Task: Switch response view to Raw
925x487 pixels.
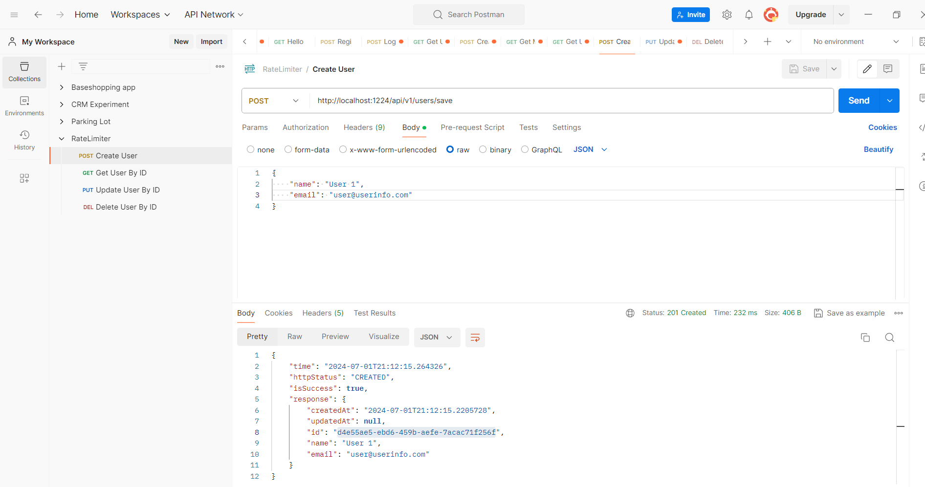Action: click(295, 337)
